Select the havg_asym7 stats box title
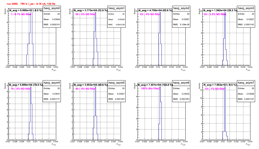 (x=246, y=83)
